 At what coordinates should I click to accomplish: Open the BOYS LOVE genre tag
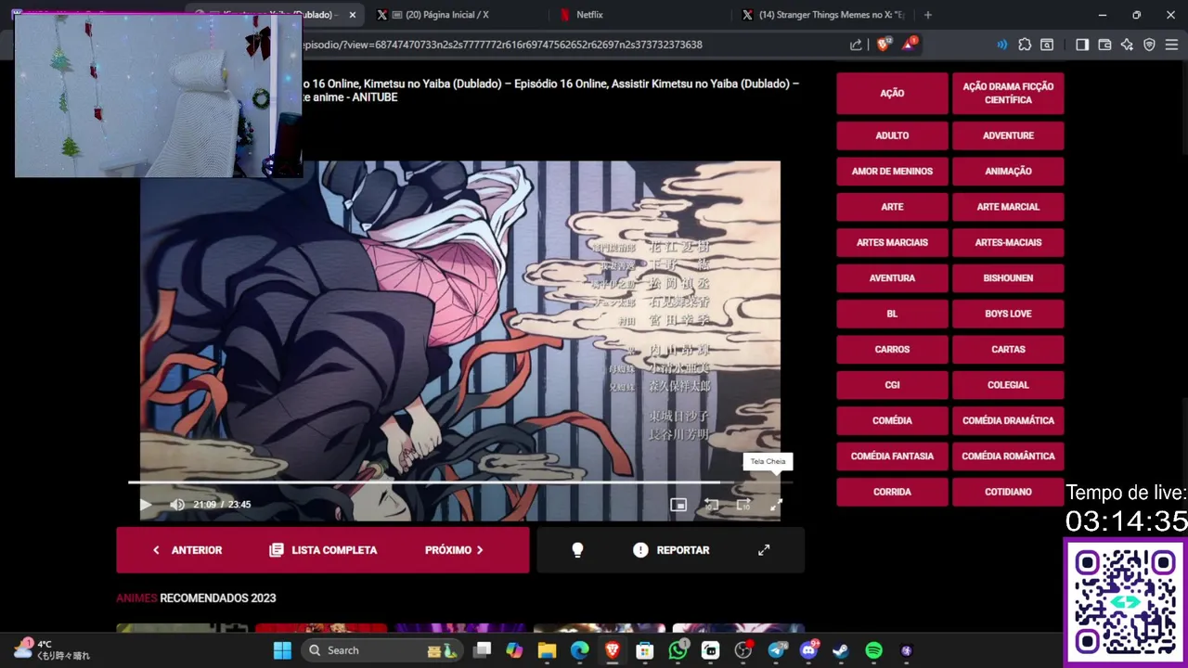tap(1008, 315)
